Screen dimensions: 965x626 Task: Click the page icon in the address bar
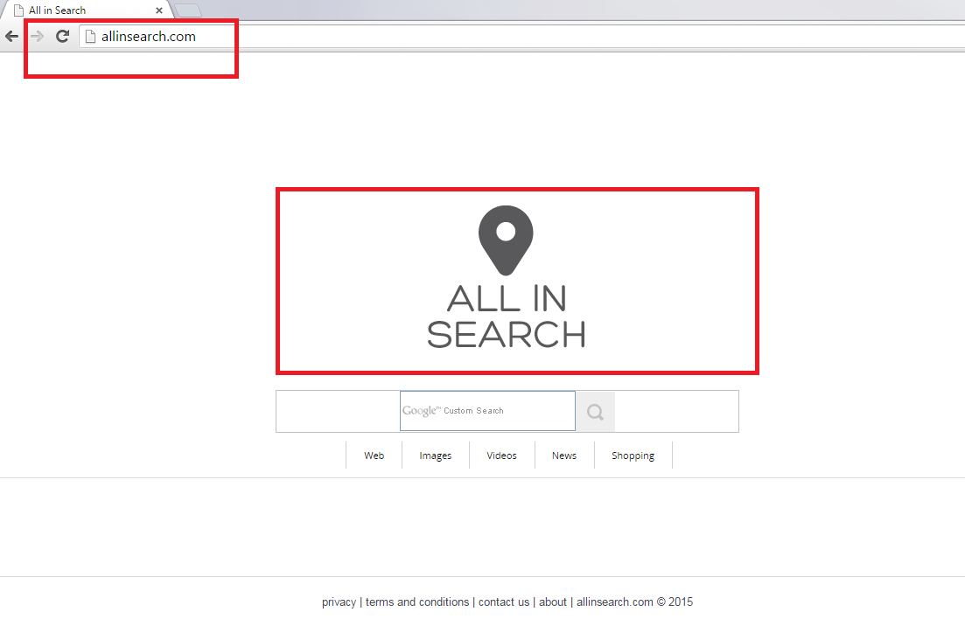tap(89, 37)
